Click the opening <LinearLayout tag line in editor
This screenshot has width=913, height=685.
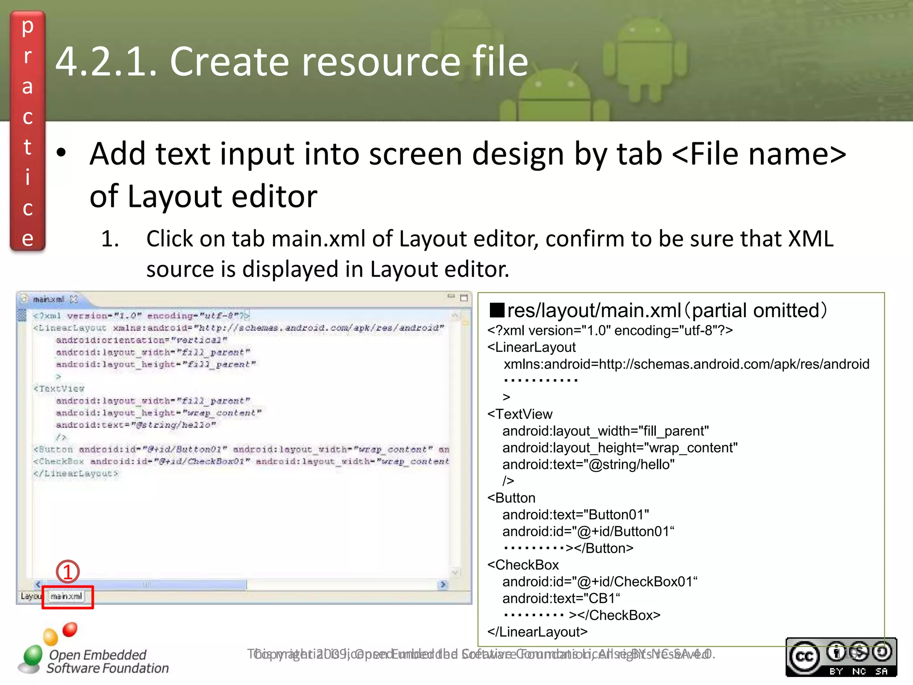[x=239, y=328]
